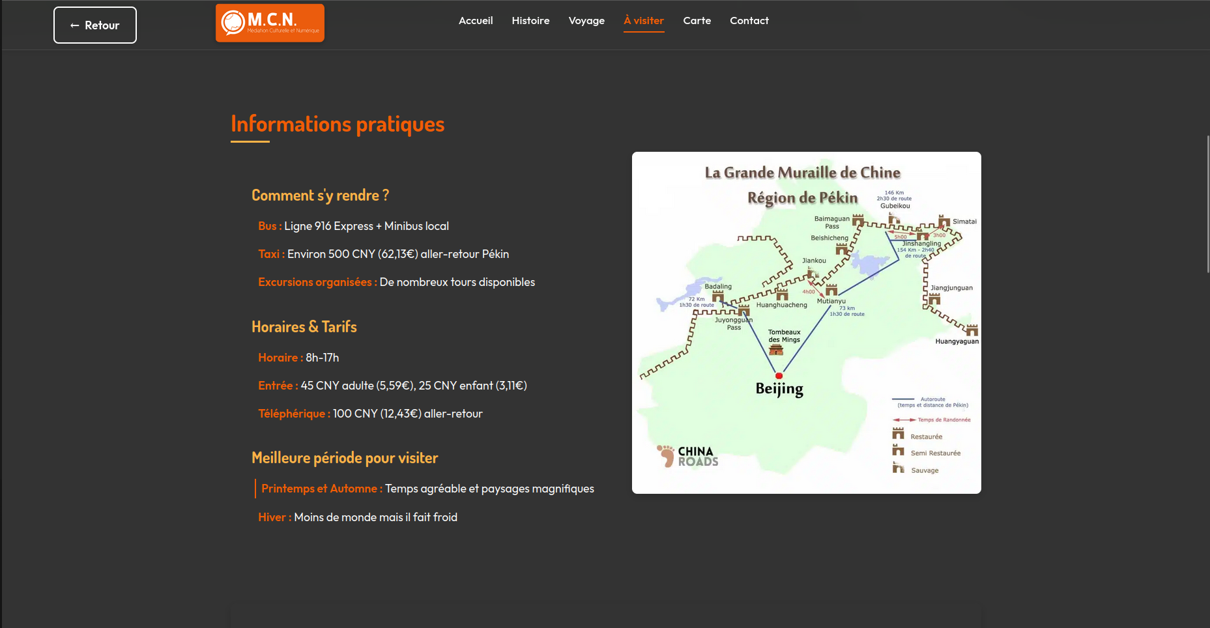
Task: Select the À visiter nav tab
Action: [644, 21]
